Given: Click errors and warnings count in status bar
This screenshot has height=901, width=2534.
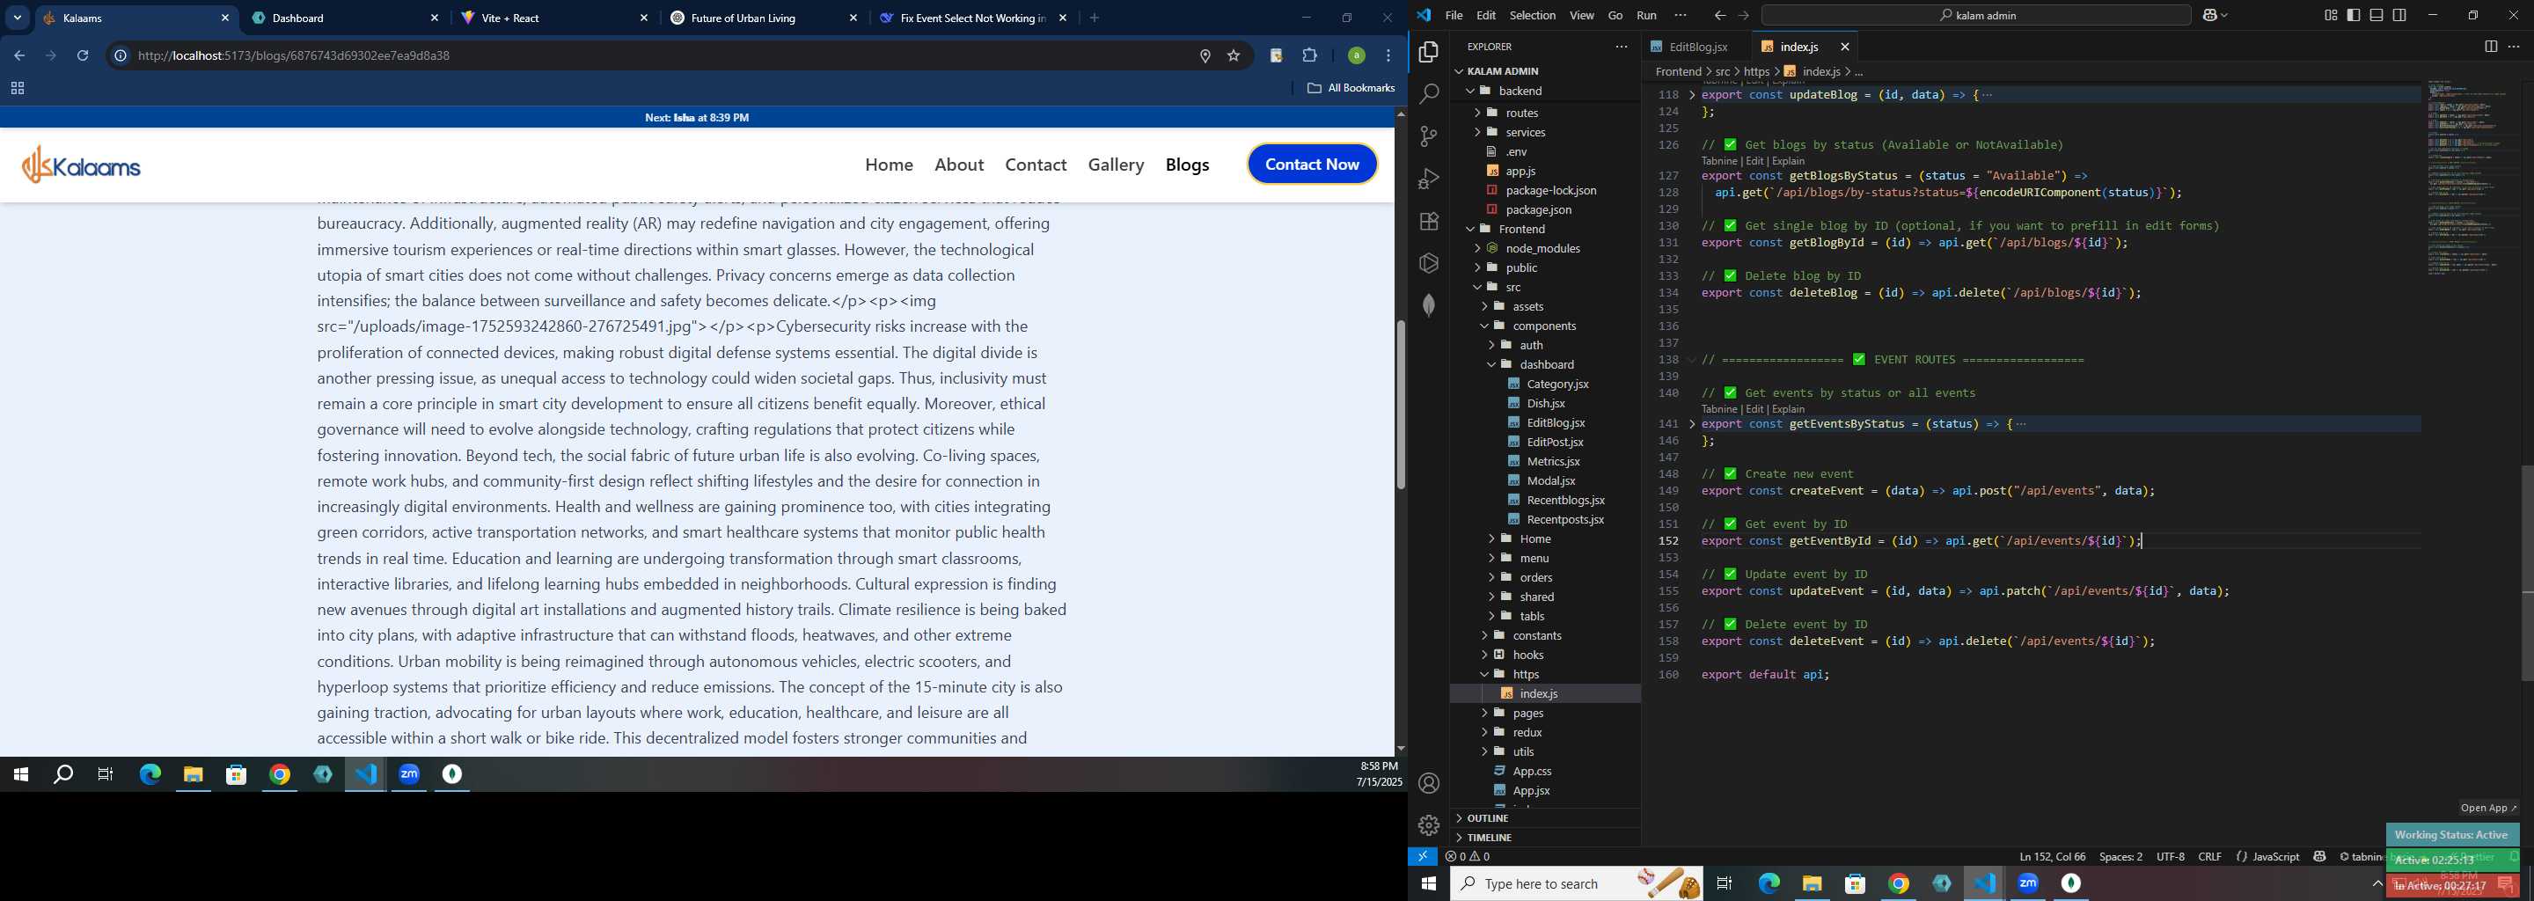Looking at the screenshot, I should point(1468,857).
